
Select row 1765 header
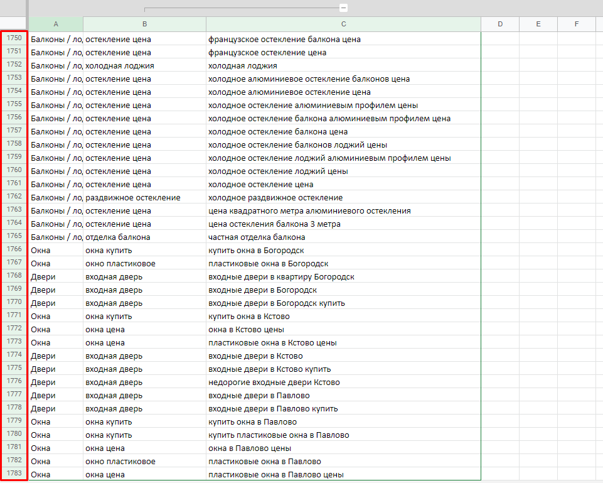coord(14,236)
